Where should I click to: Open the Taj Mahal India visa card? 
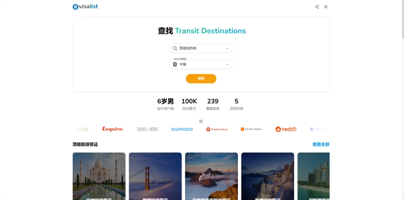(x=99, y=176)
